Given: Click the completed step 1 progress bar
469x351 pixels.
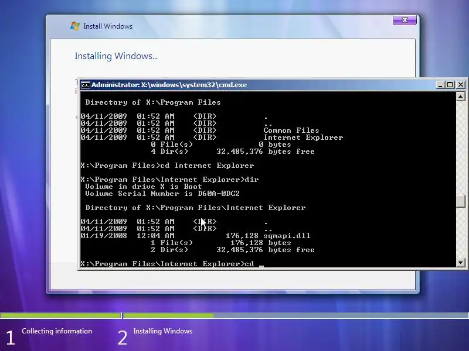Looking at the screenshot, I should 60,315.
